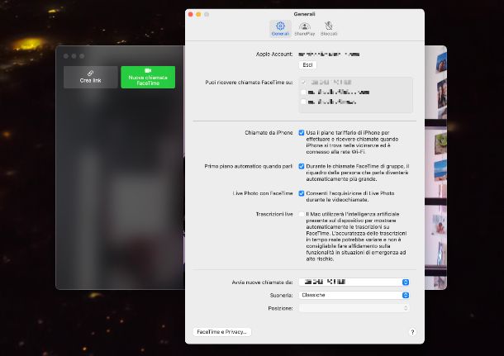Image resolution: width=504 pixels, height=356 pixels.
Task: Disable the Chiamate da iPhone checkbox
Action: pos(302,133)
